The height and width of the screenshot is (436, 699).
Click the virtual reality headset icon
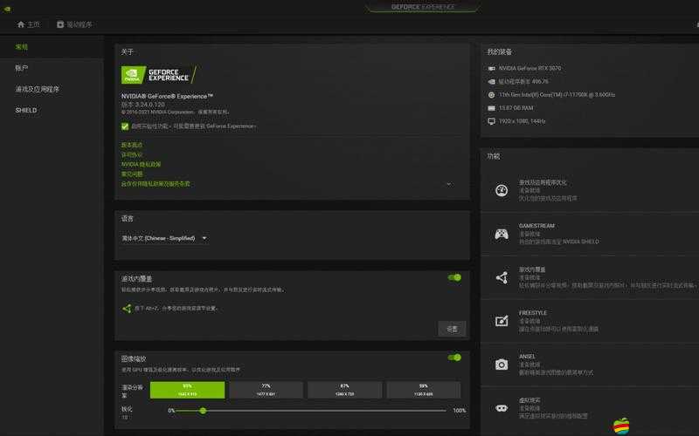(x=502, y=407)
